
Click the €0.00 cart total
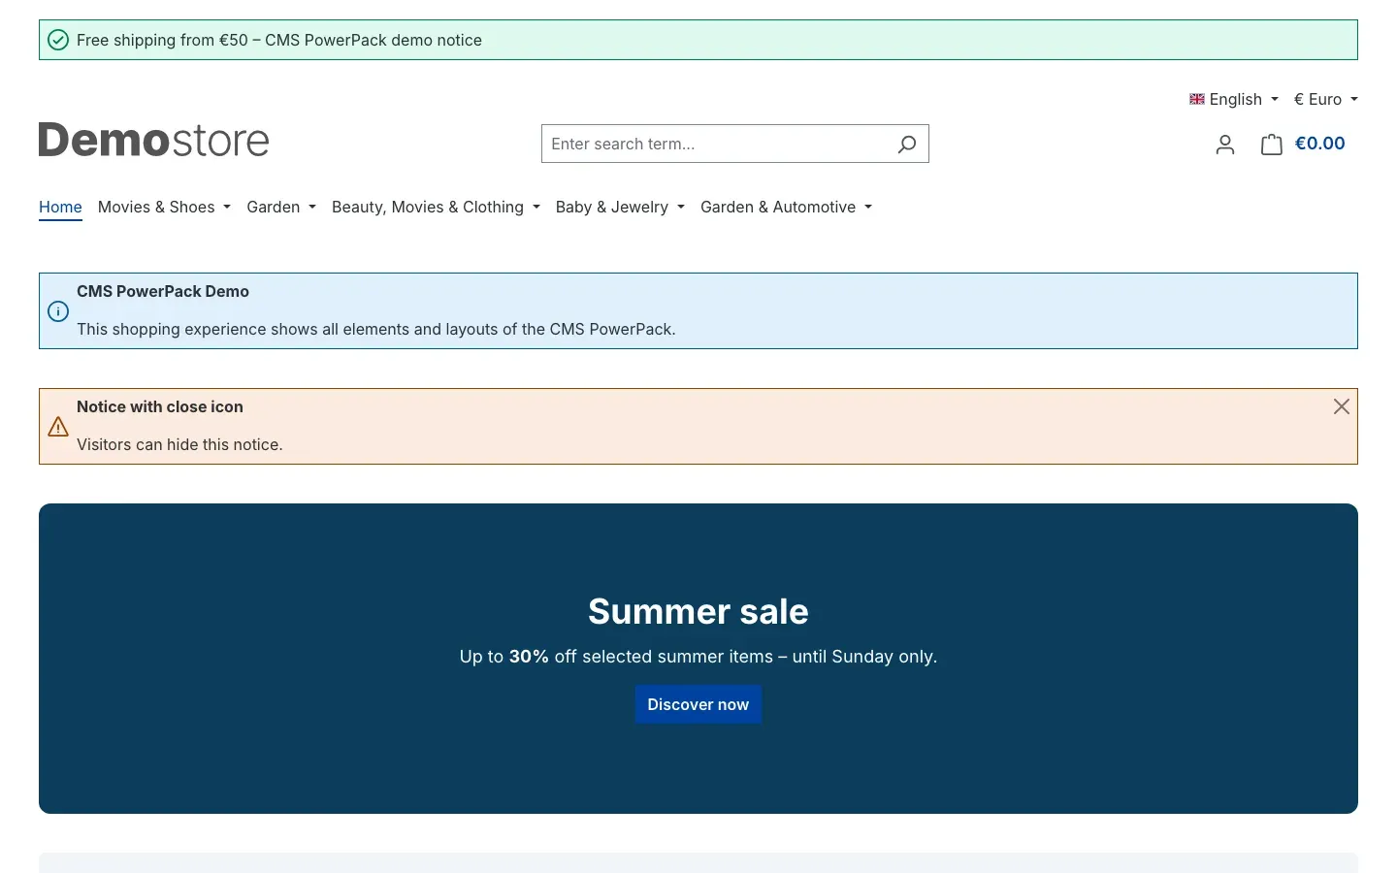[x=1320, y=144]
